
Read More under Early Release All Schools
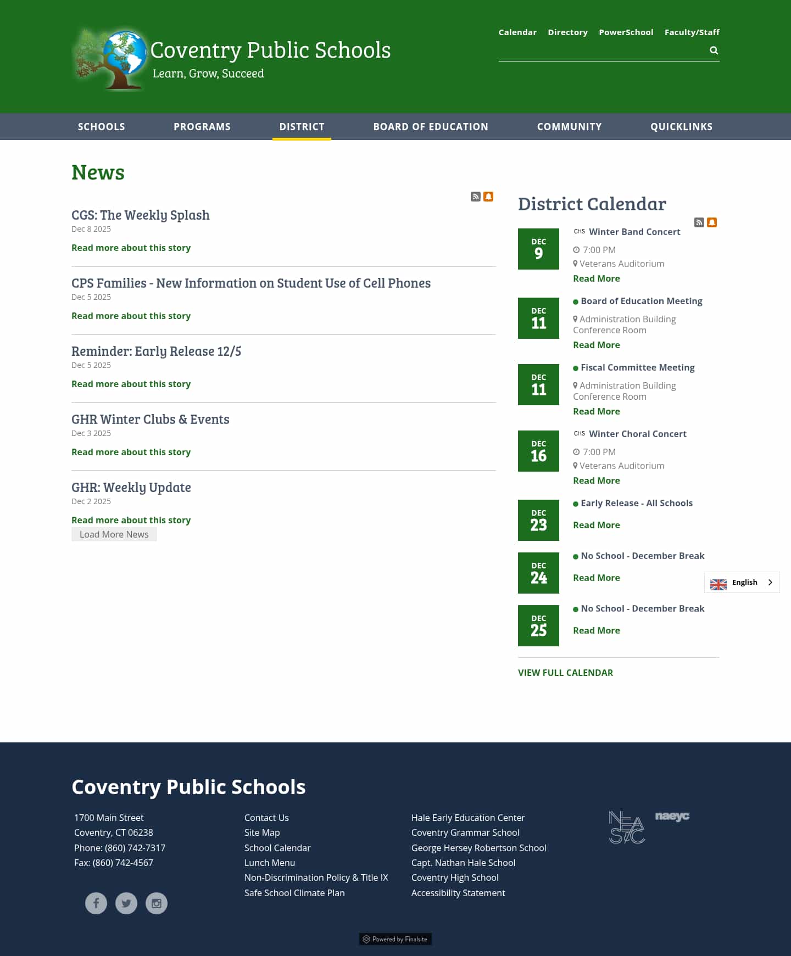point(597,525)
